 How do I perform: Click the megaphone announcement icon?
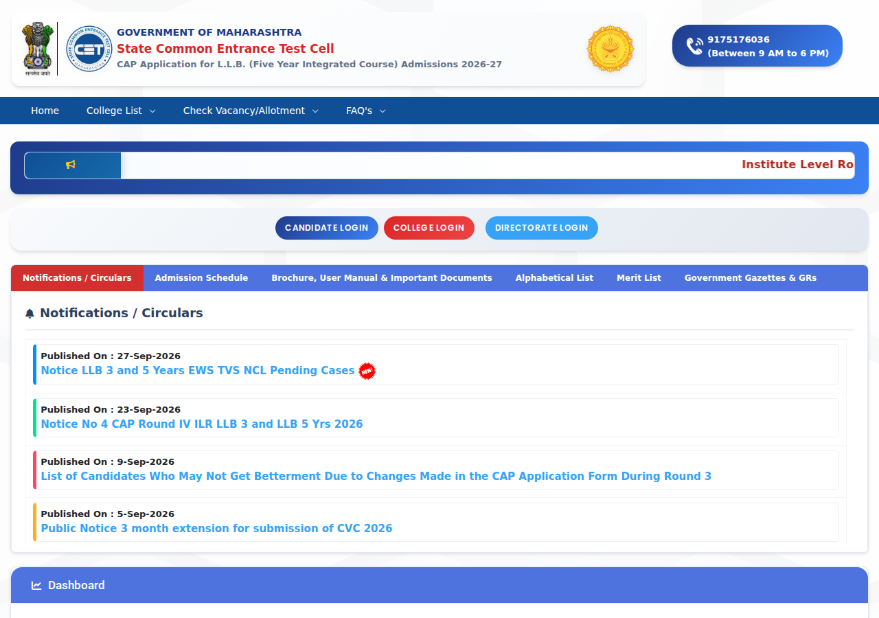tap(71, 165)
